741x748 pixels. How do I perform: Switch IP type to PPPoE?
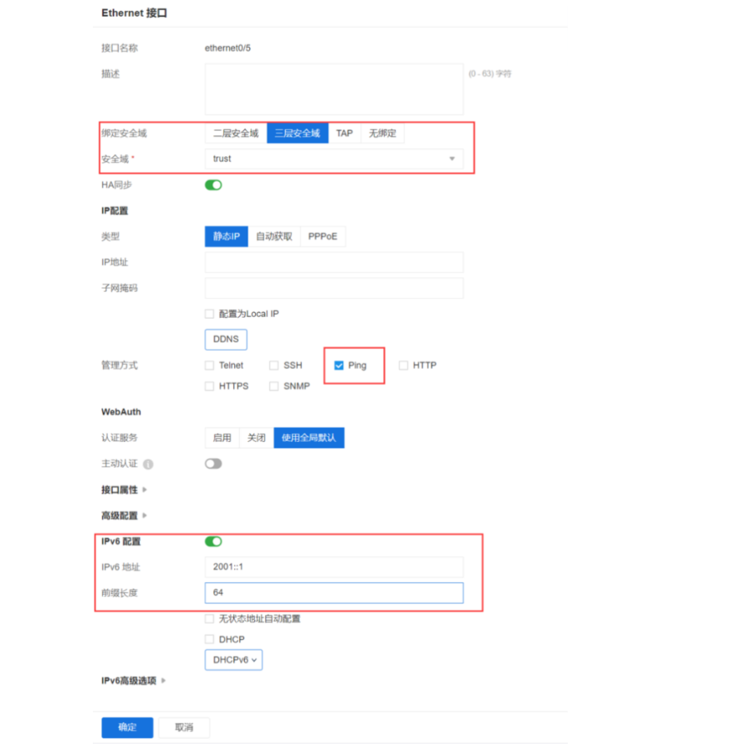click(x=323, y=236)
